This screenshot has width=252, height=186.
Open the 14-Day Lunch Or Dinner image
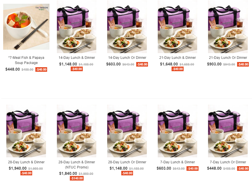point(127,27)
